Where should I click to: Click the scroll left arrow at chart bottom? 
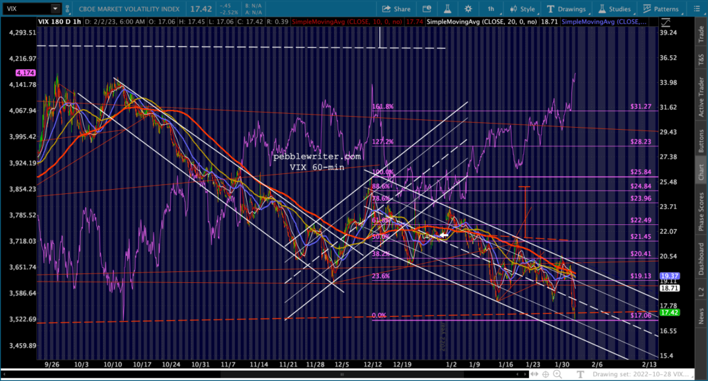coord(5,374)
